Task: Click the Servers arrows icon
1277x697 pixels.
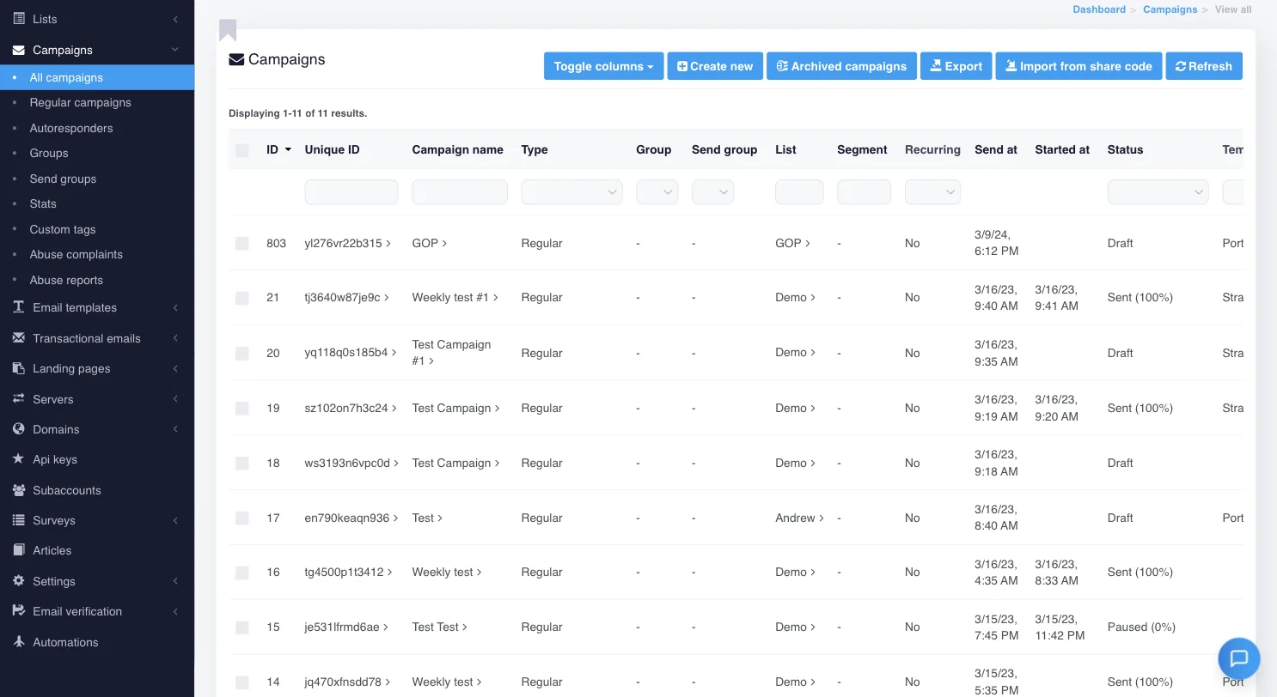Action: [19, 399]
